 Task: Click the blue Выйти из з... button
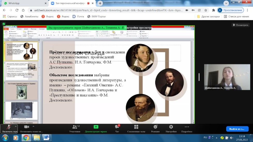pyautogui.click(x=237, y=129)
